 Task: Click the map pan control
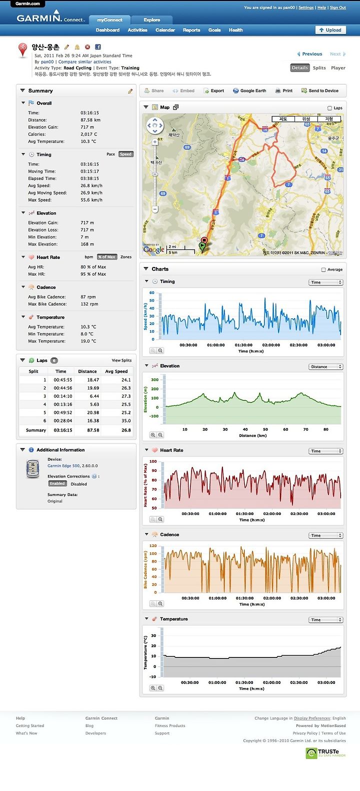[155, 125]
